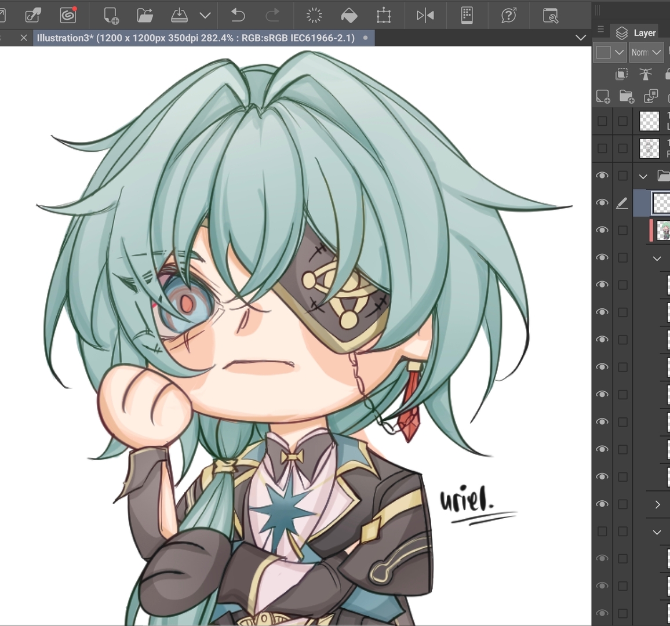Flip the canvas with the horizontal mirror icon

pyautogui.click(x=425, y=16)
